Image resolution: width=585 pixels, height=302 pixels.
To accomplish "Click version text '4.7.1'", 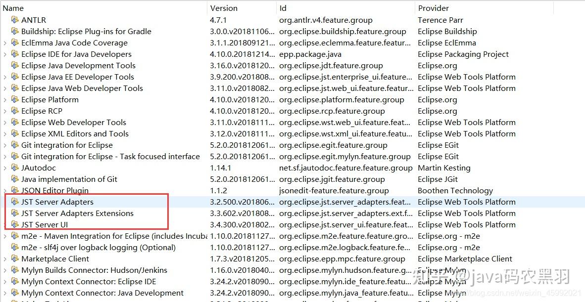I will coord(218,20).
